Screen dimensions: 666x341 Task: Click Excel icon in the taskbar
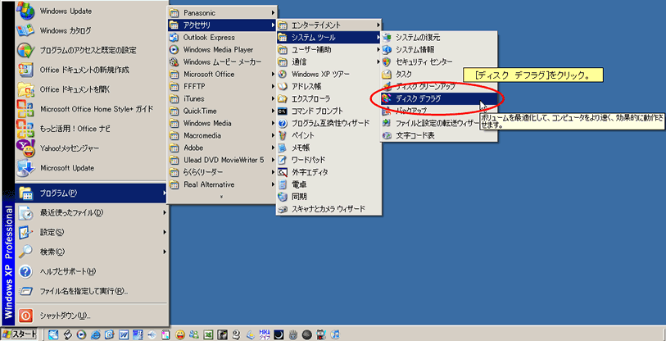click(x=209, y=334)
